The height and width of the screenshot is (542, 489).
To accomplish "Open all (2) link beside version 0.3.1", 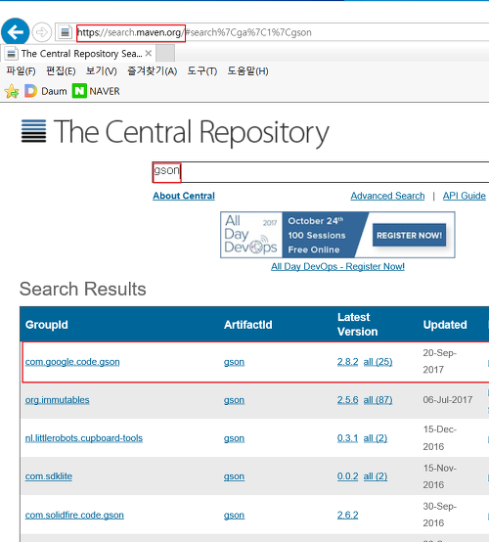I will (376, 438).
